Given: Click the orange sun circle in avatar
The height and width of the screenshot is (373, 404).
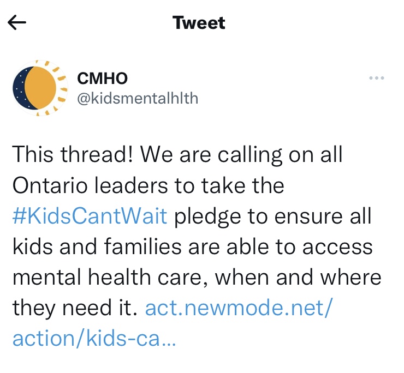Looking at the screenshot, I should pyautogui.click(x=41, y=87).
